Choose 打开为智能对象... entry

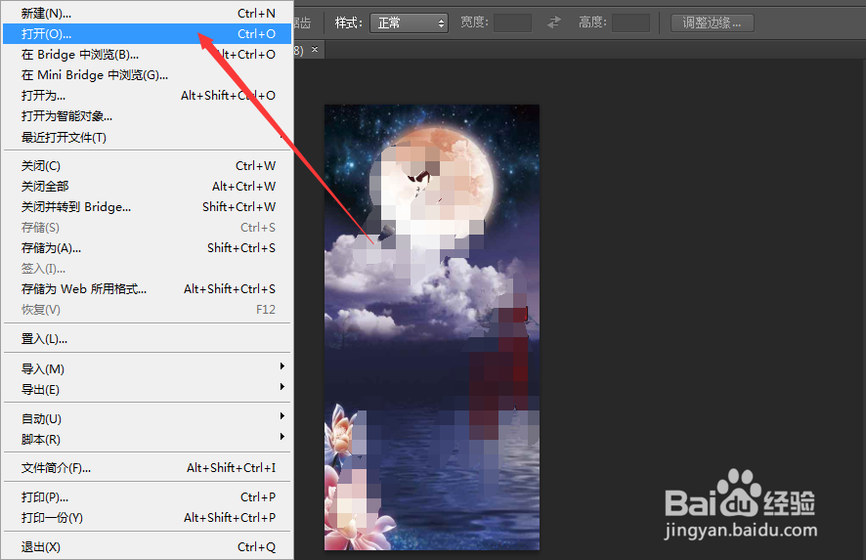[x=148, y=116]
